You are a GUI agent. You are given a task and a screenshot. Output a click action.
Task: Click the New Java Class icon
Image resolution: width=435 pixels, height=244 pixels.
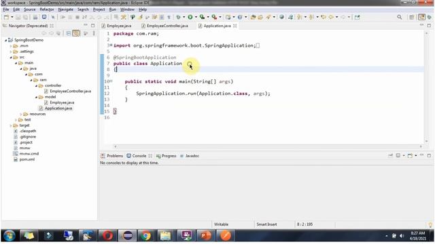click(x=240, y=17)
